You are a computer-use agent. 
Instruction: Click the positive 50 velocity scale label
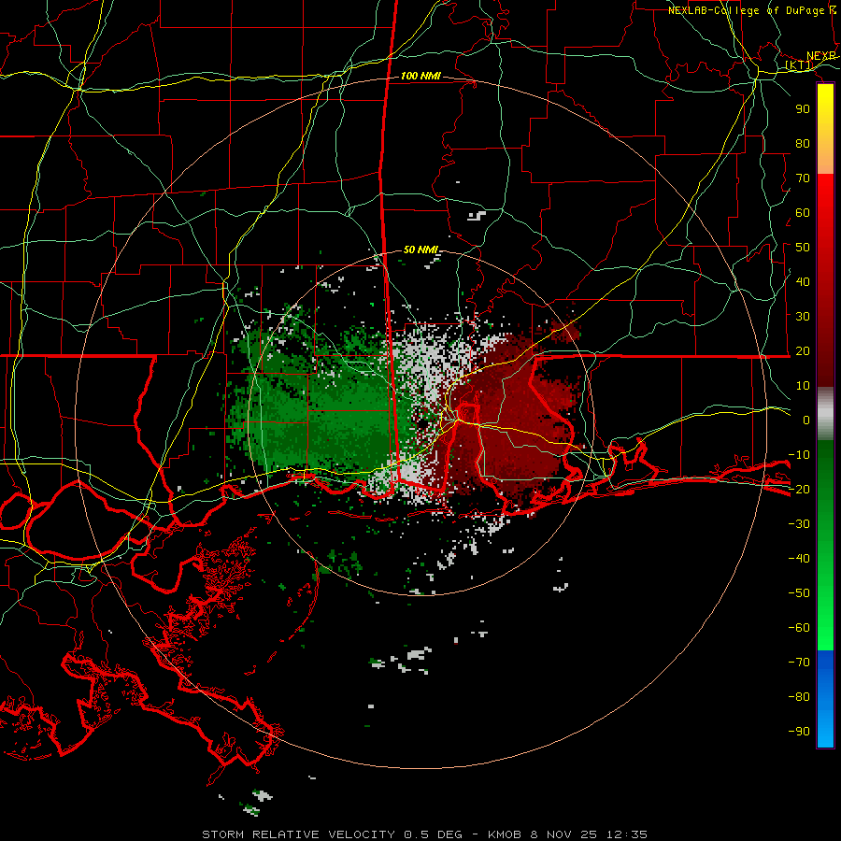point(803,248)
